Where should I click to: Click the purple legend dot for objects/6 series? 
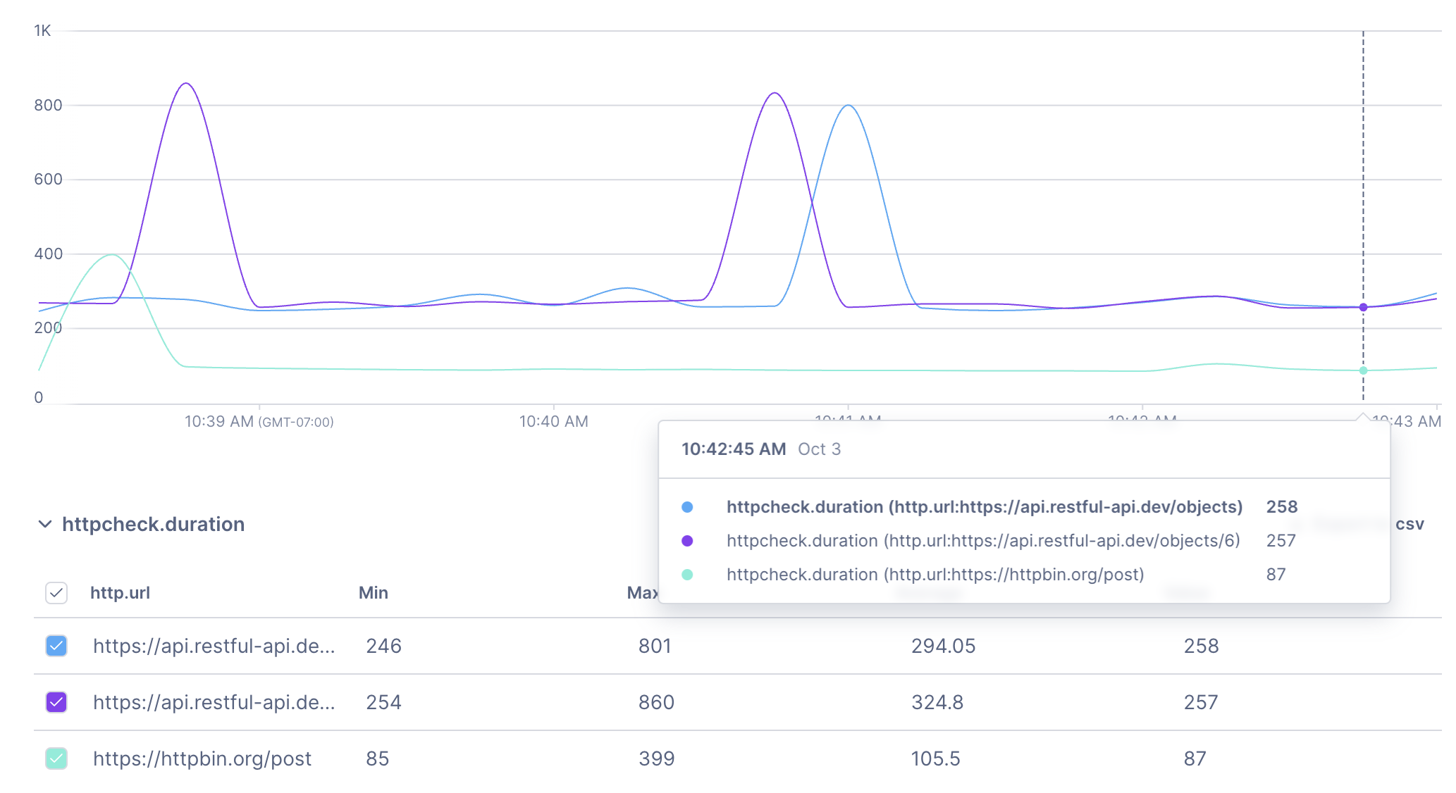coord(686,541)
